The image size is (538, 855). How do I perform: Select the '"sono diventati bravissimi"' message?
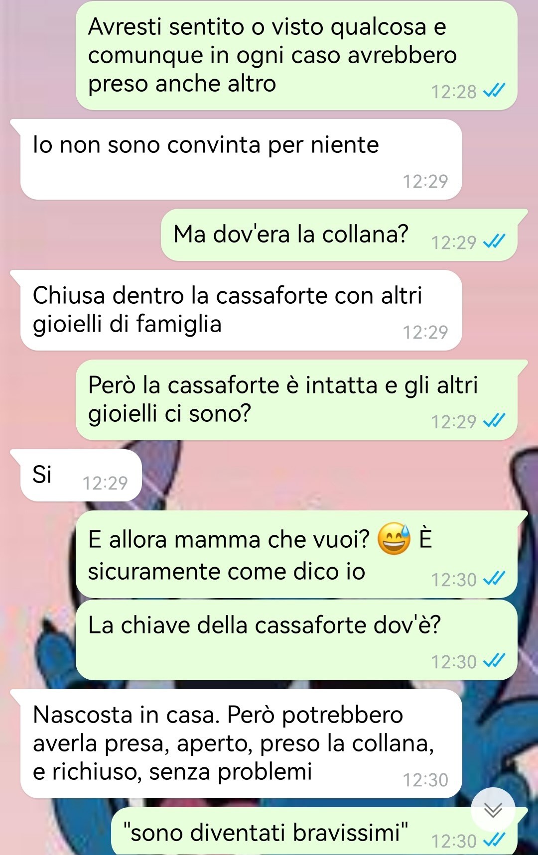(x=319, y=831)
